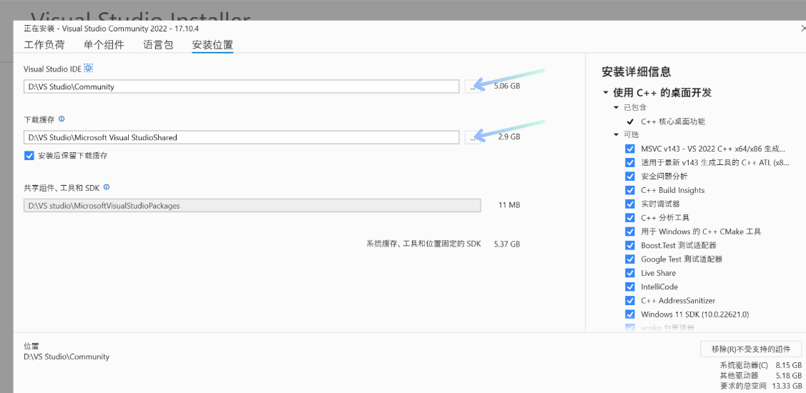
Task: Uncheck C++ AddressSanitizer option
Action: pyautogui.click(x=629, y=300)
